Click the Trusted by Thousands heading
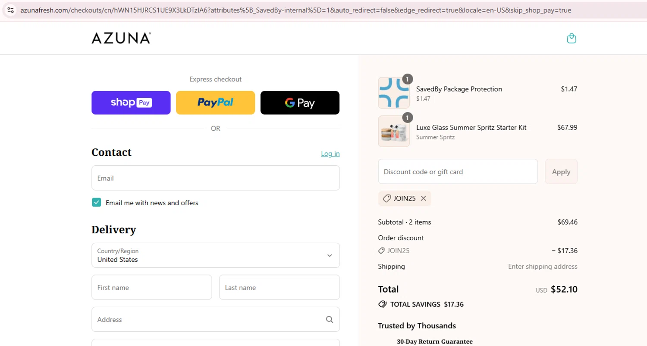 [x=417, y=326]
